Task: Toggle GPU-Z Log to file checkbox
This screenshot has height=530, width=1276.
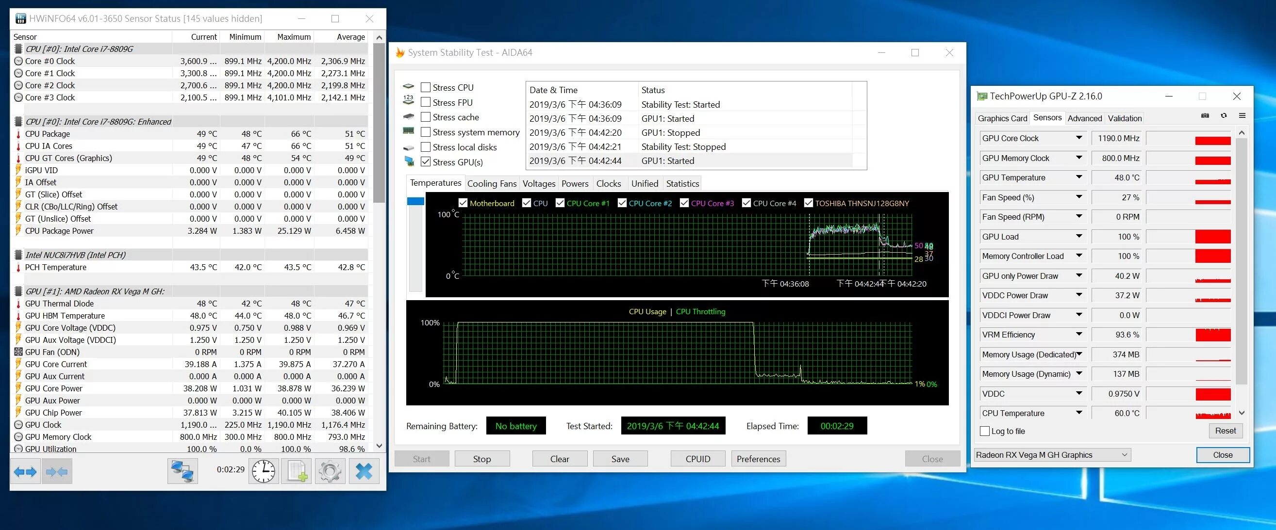Action: (x=985, y=431)
